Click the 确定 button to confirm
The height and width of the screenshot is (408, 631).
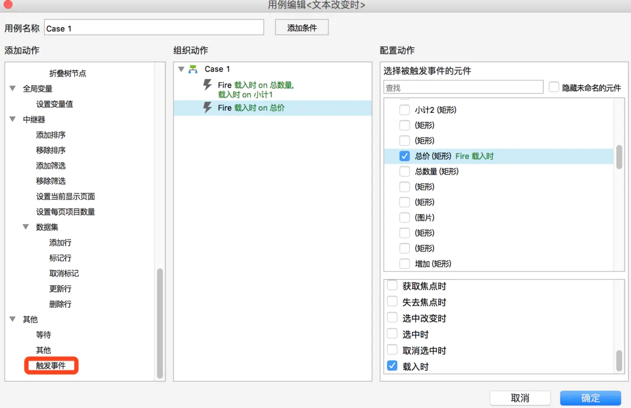click(x=590, y=398)
